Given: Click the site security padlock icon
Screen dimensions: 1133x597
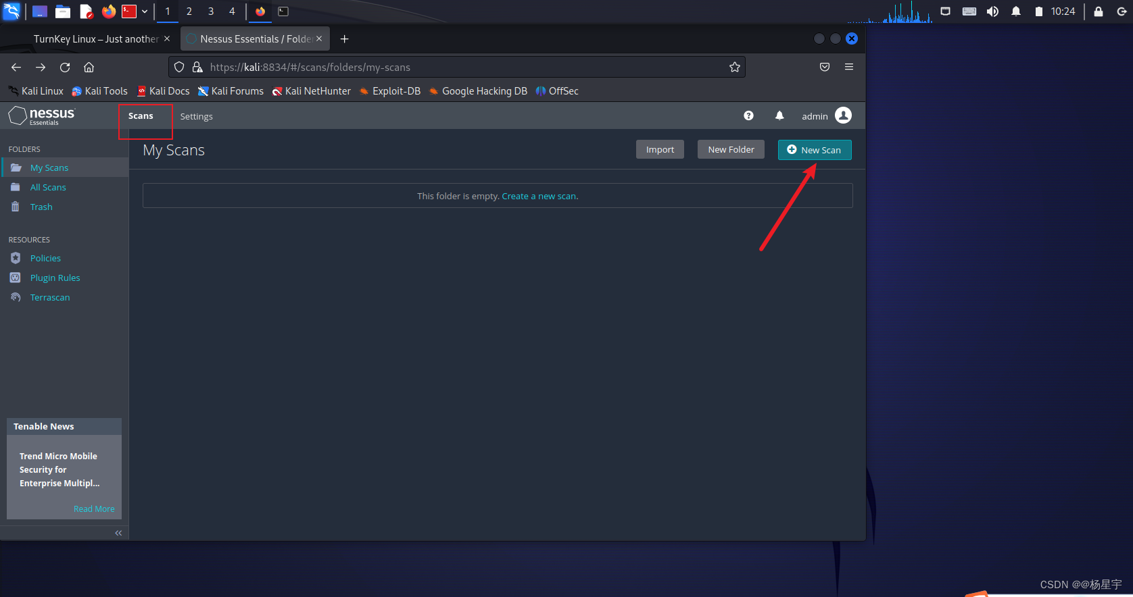Looking at the screenshot, I should point(197,67).
